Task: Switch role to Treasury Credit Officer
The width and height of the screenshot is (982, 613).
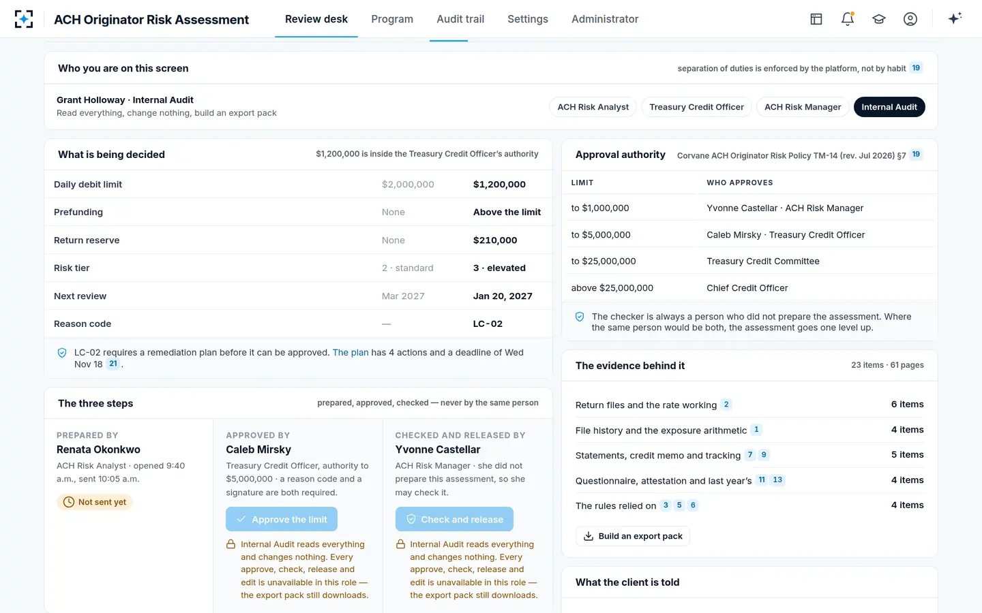Action: coord(697,107)
